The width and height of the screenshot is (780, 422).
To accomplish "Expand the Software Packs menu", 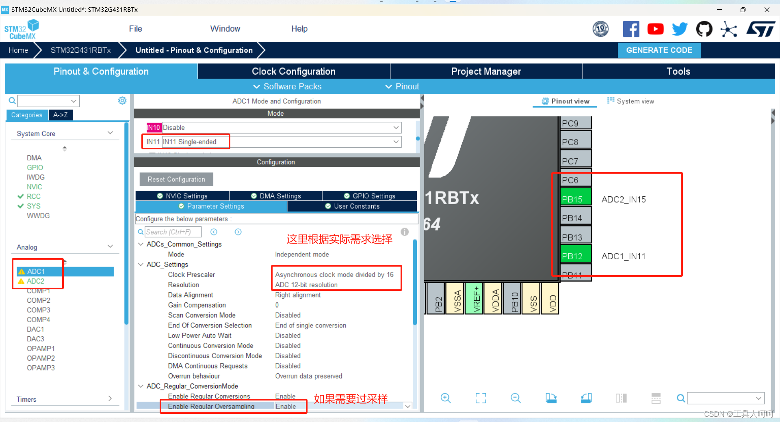I will pyautogui.click(x=287, y=86).
